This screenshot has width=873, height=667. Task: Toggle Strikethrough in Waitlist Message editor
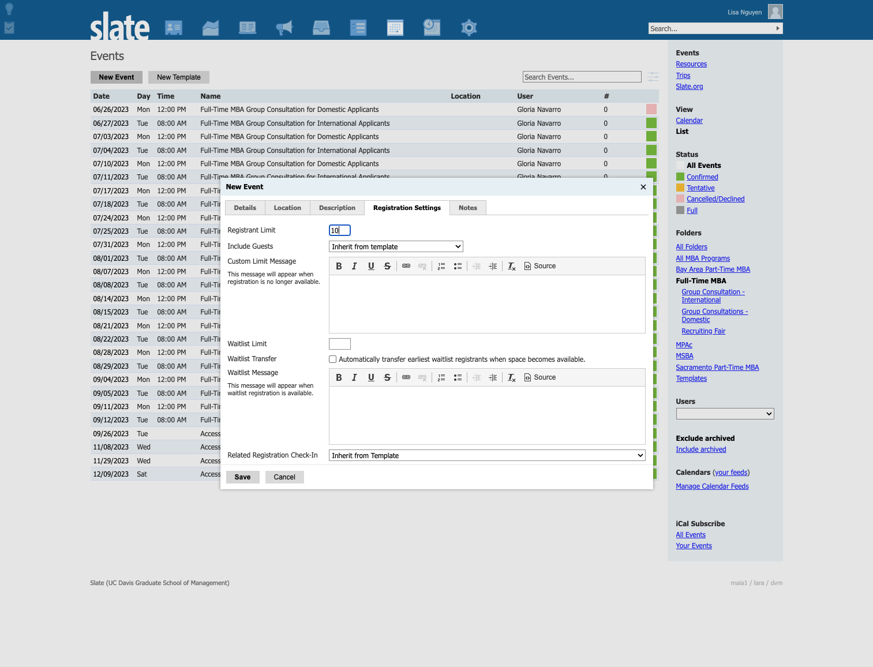click(x=387, y=377)
